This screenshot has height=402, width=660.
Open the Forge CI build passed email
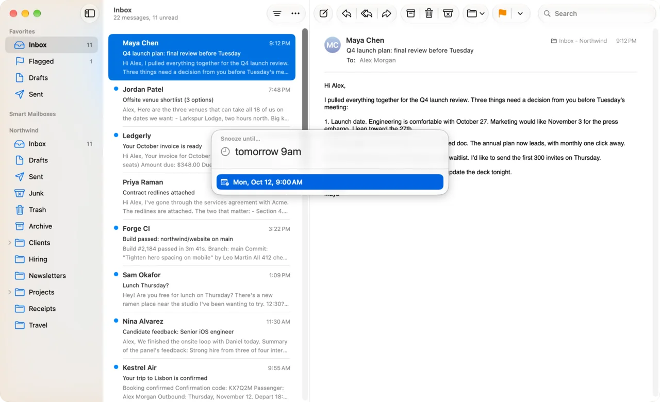[x=202, y=243]
